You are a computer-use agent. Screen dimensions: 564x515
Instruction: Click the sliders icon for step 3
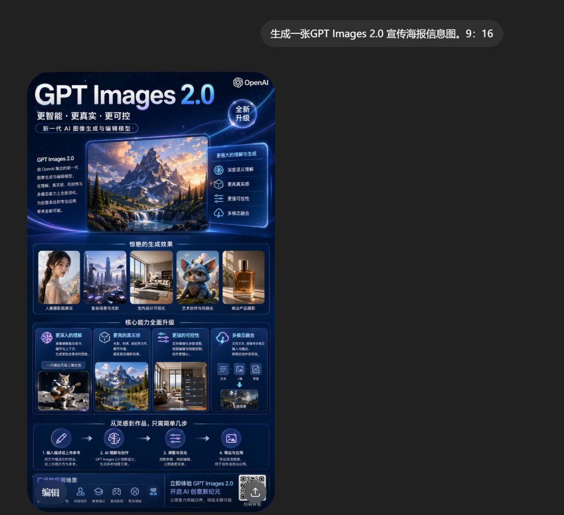pos(175,438)
